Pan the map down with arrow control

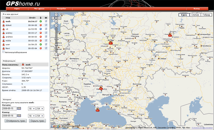[x=56, y=21]
